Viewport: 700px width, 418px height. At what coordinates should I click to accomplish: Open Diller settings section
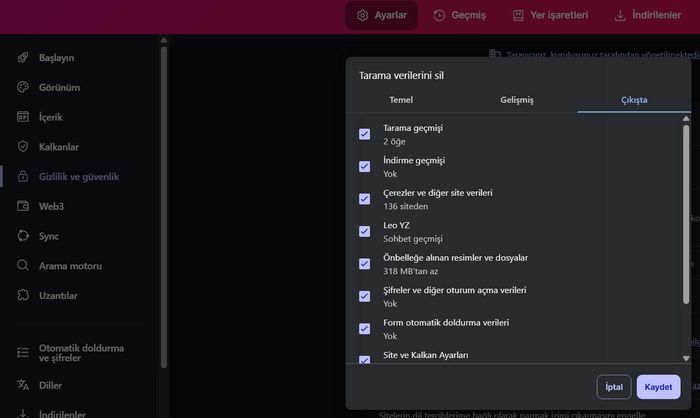[x=50, y=386]
